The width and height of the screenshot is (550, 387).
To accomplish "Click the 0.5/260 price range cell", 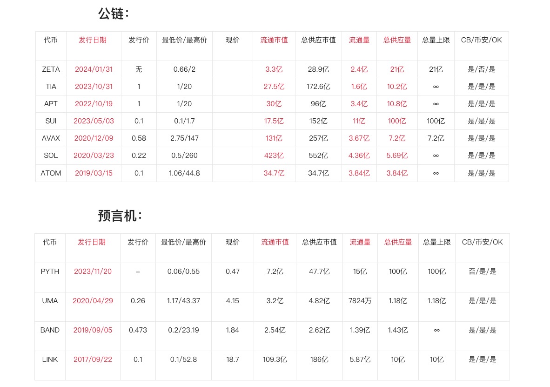I will pyautogui.click(x=185, y=155).
